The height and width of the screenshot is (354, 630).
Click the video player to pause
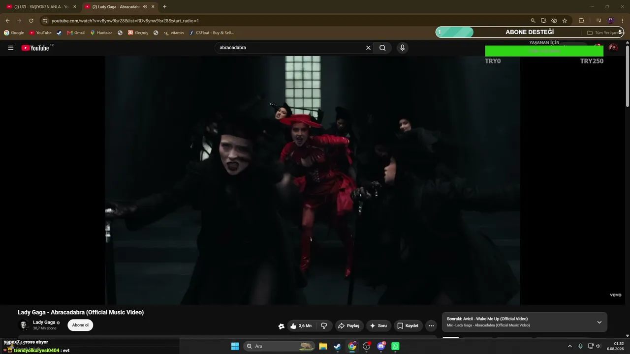point(313,180)
